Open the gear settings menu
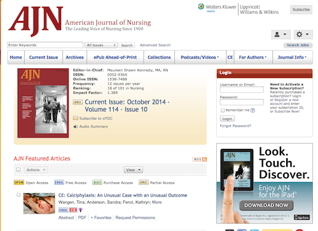 pyautogui.click(x=303, y=34)
